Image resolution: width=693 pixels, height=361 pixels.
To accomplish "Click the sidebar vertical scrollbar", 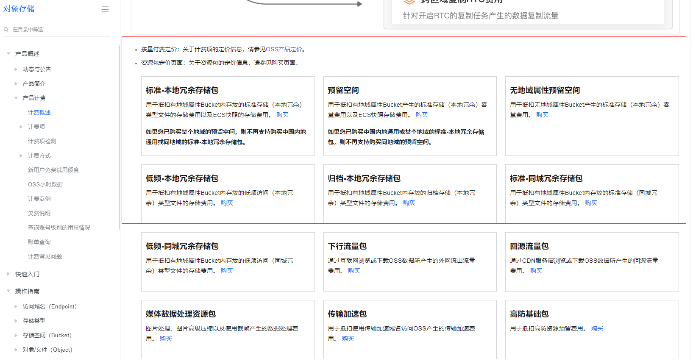I will pos(119,138).
